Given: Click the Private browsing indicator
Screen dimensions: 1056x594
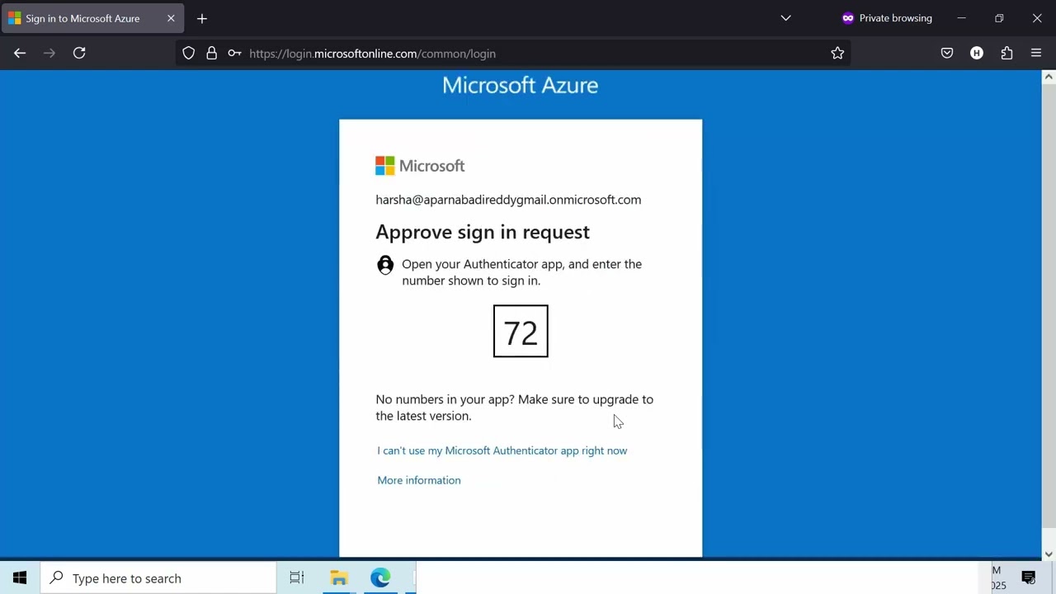Looking at the screenshot, I should pos(887,18).
